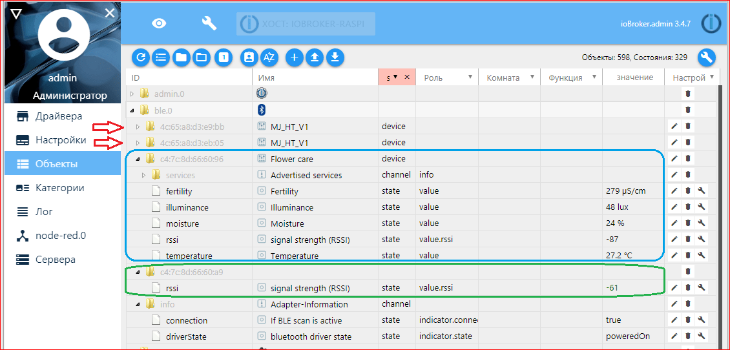Viewport: 730px width, 350px height.
Task: Select the temperature row ID
Action: pos(189,256)
